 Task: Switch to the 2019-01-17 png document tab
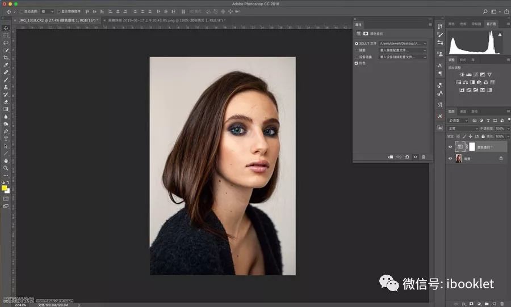pyautogui.click(x=164, y=20)
